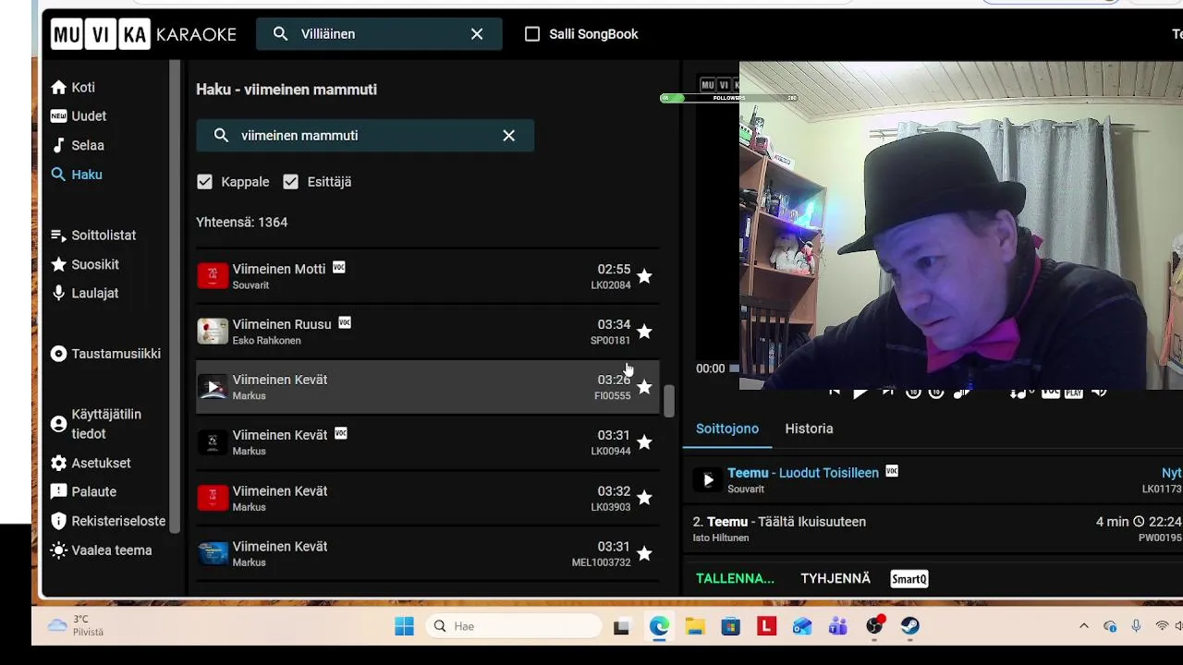Select song title Viimeinen Motti

click(279, 269)
